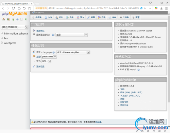170x133 pixels.
Task: Open the Import tab with red arrow icon
Action: point(80,17)
